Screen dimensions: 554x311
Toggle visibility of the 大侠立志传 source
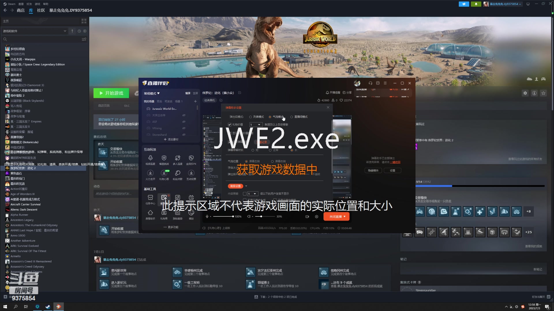(x=184, y=115)
